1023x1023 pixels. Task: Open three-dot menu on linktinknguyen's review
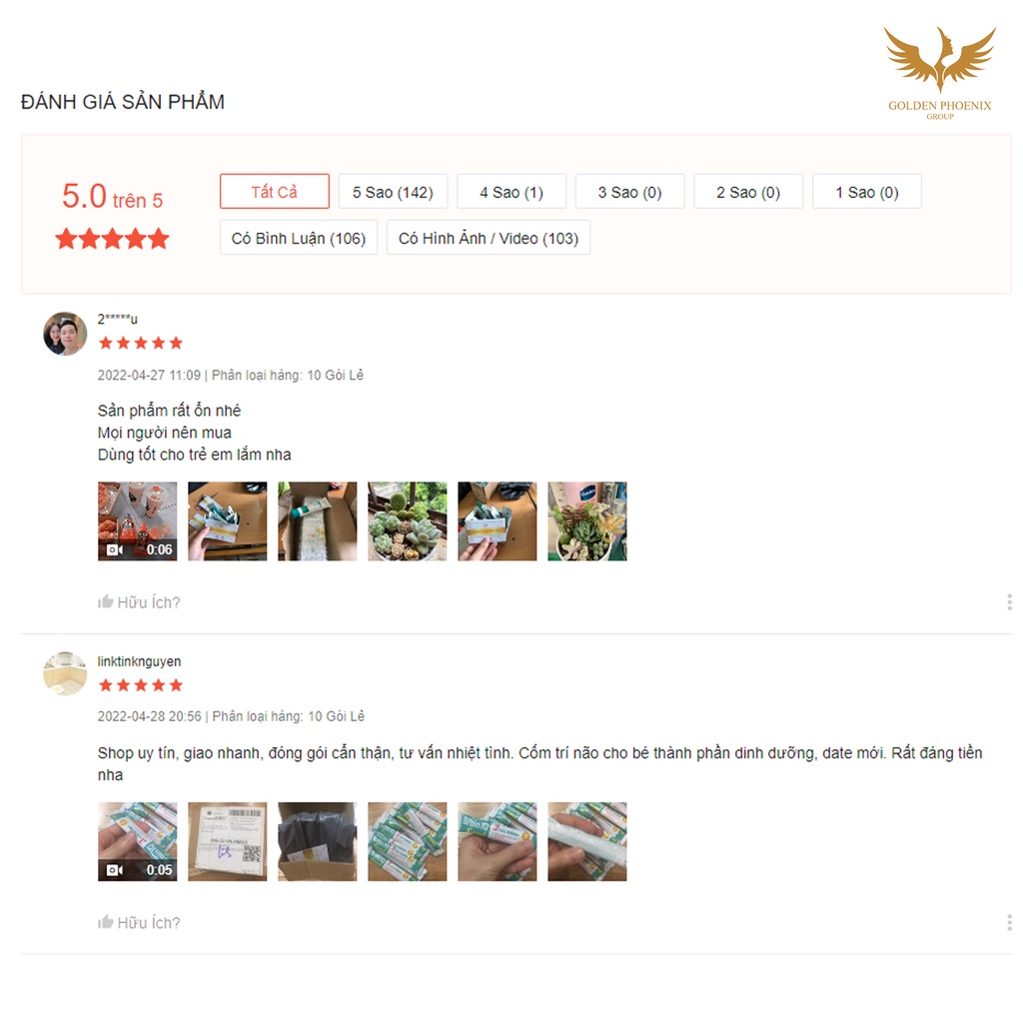point(1009,922)
